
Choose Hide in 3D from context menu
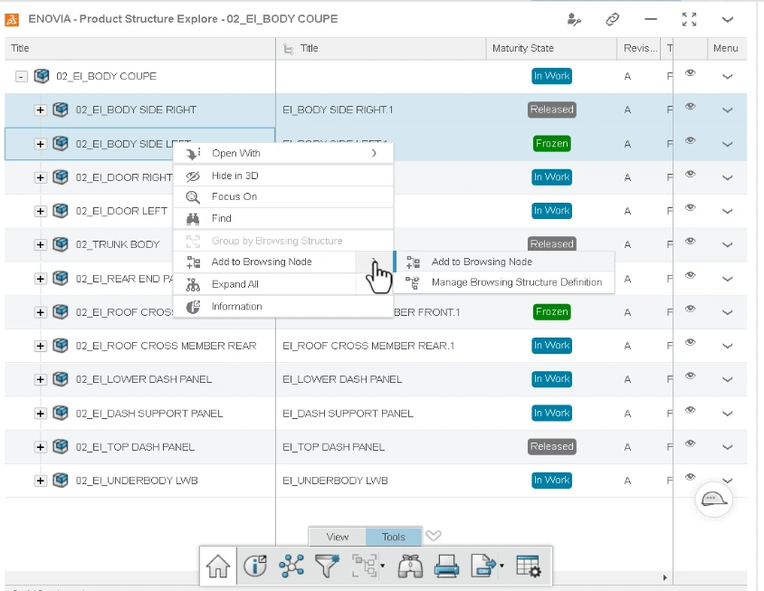283,176
